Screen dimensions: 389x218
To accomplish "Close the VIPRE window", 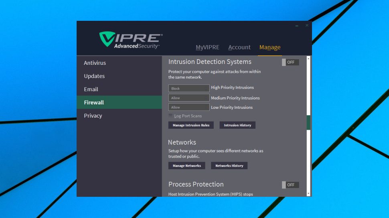I will [x=307, y=25].
